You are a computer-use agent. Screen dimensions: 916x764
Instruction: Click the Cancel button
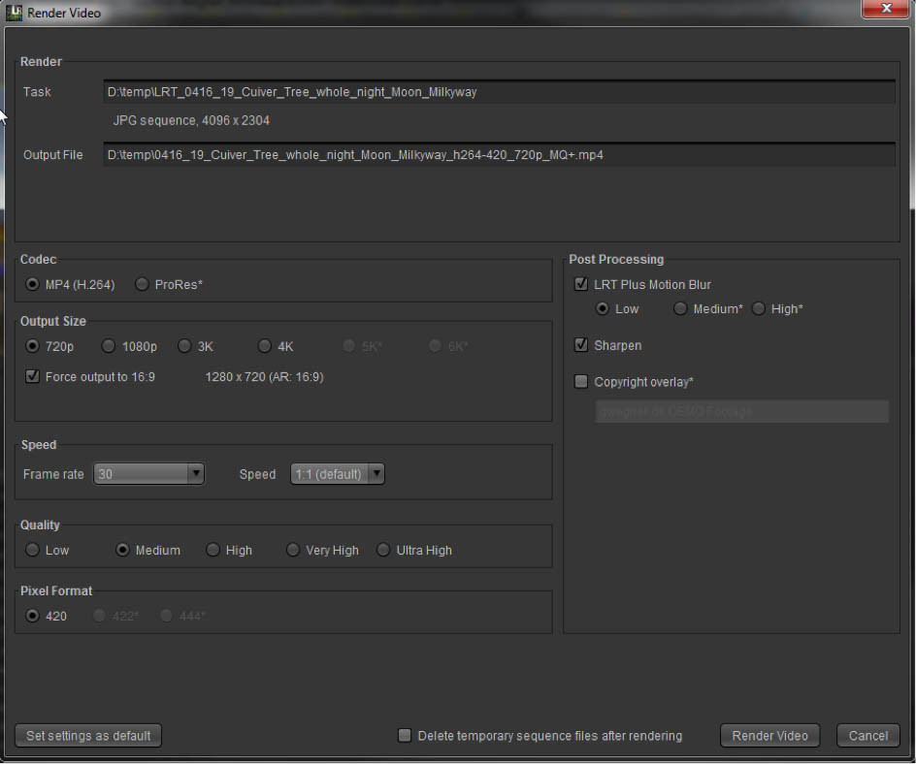[x=868, y=736]
